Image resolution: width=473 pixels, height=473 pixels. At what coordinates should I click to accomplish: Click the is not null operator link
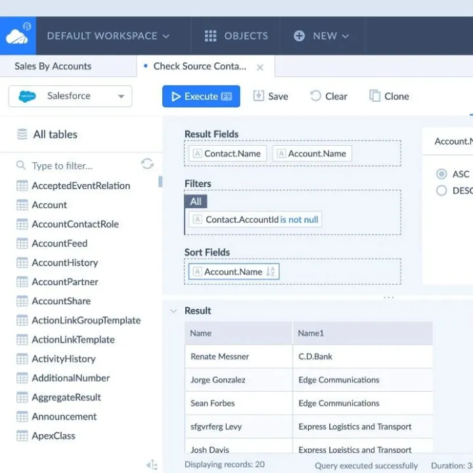[300, 219]
